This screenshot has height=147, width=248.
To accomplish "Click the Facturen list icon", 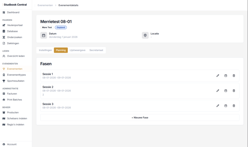I will coord(4,94).
